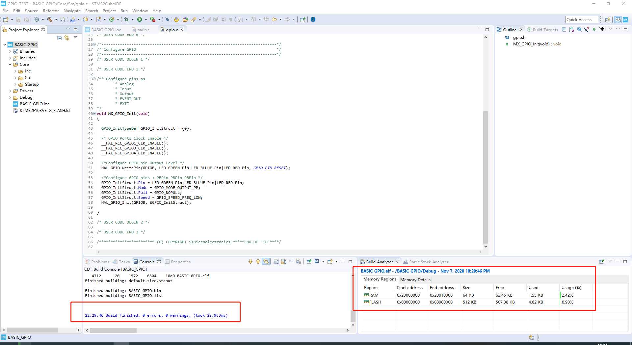Close the gpio.c editor tab
The height and width of the screenshot is (345, 632).
[182, 30]
